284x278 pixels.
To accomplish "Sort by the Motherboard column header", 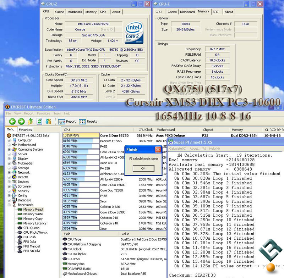I will pyautogui.click(x=177, y=130).
